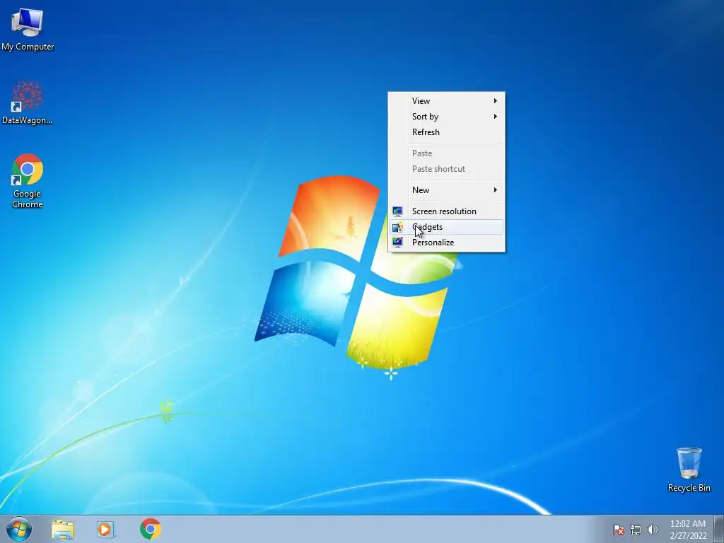Open the My Computer desktop icon
The image size is (724, 543).
click(x=28, y=29)
